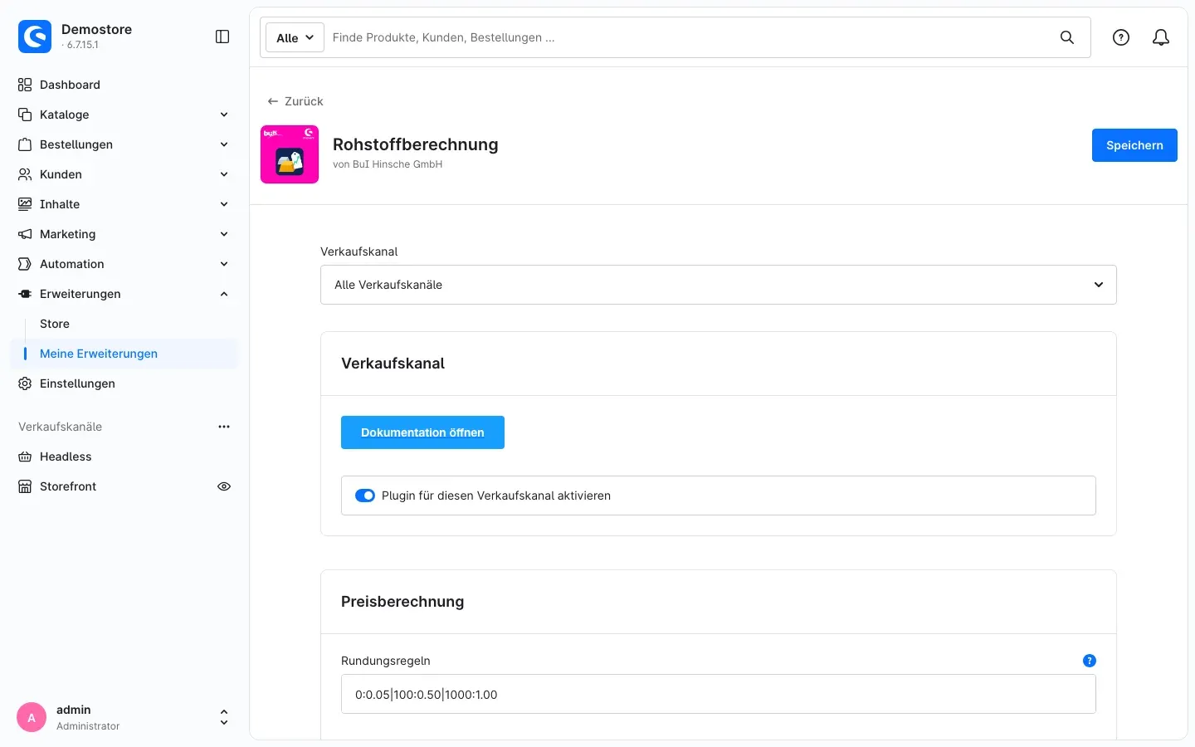Open the admin user menu chevron
The image size is (1195, 747).
[224, 717]
